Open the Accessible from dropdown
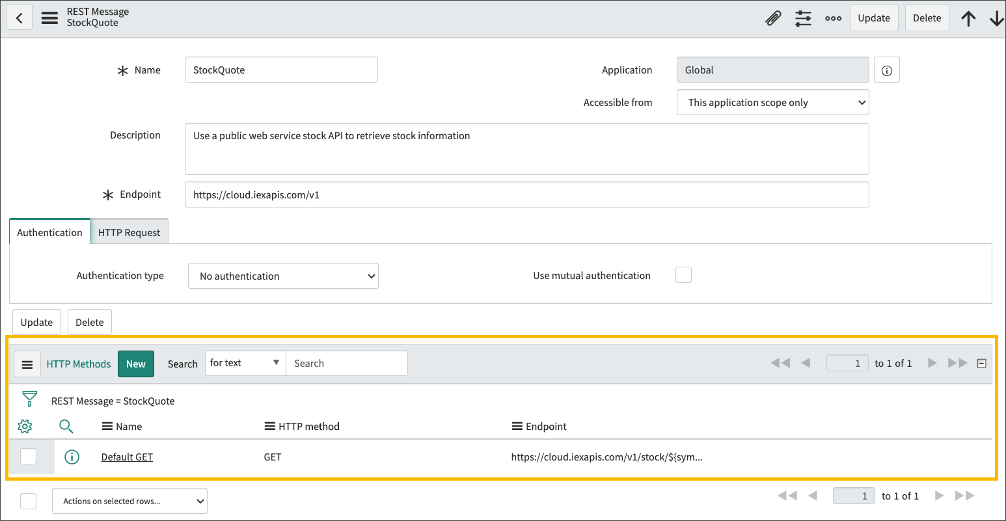The image size is (1006, 521). pyautogui.click(x=772, y=103)
